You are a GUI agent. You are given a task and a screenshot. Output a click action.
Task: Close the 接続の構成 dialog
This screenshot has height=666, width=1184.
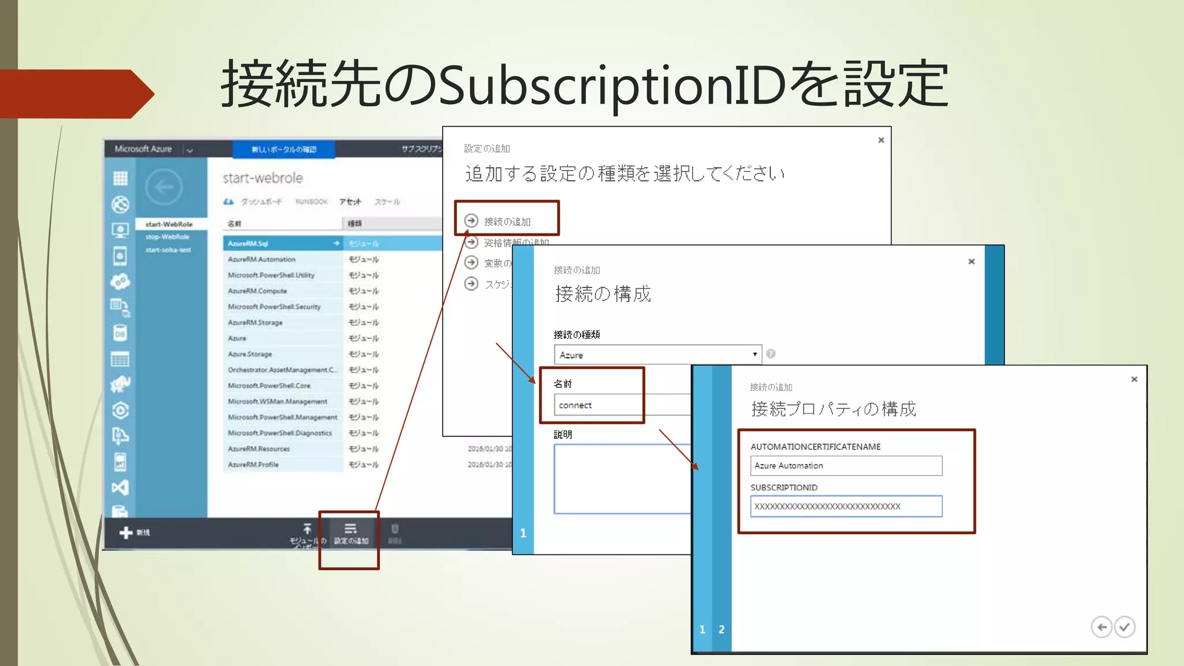(972, 262)
